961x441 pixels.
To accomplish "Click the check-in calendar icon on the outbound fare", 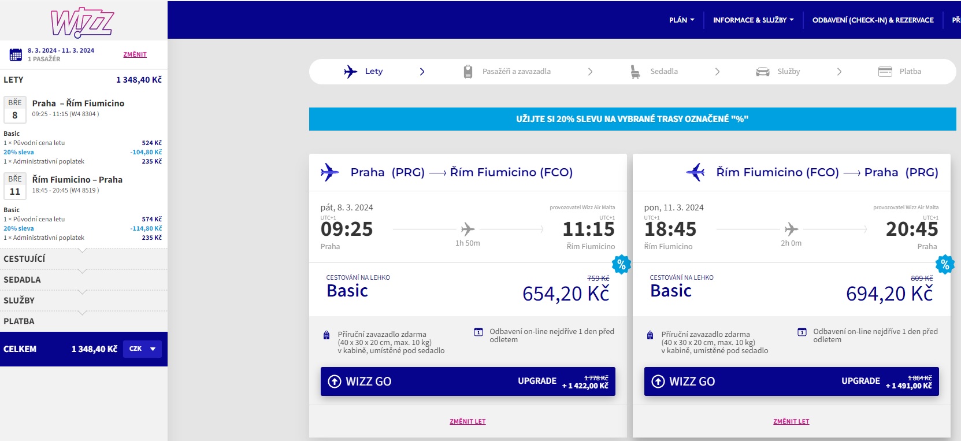I will [478, 332].
